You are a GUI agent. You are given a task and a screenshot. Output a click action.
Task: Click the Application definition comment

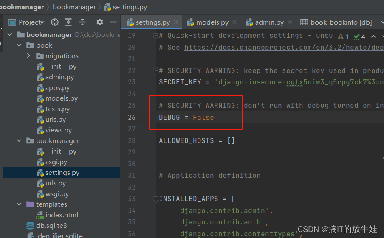coord(210,175)
